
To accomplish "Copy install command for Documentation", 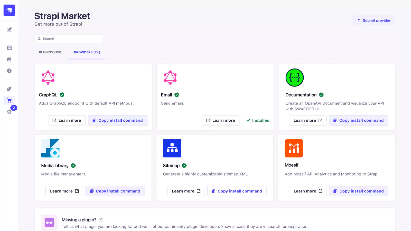I will [359, 120].
